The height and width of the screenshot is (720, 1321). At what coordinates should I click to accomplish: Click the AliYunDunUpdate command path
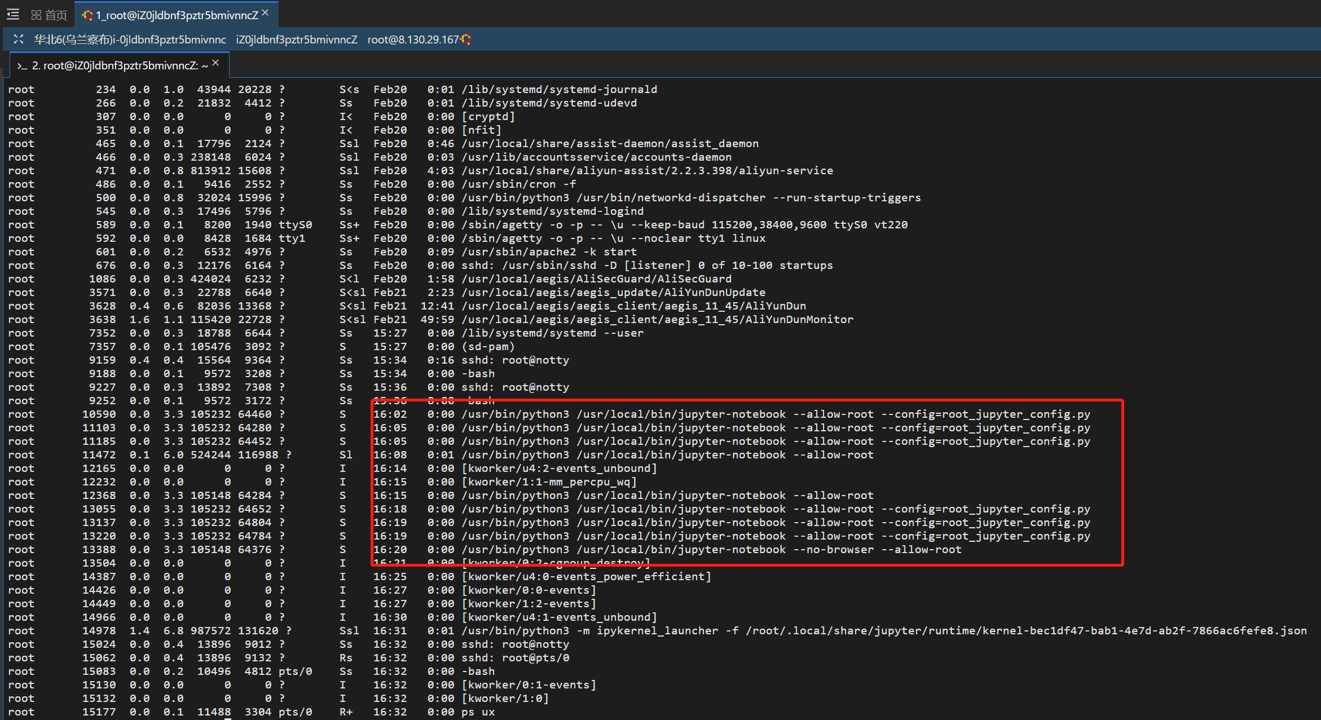click(614, 293)
